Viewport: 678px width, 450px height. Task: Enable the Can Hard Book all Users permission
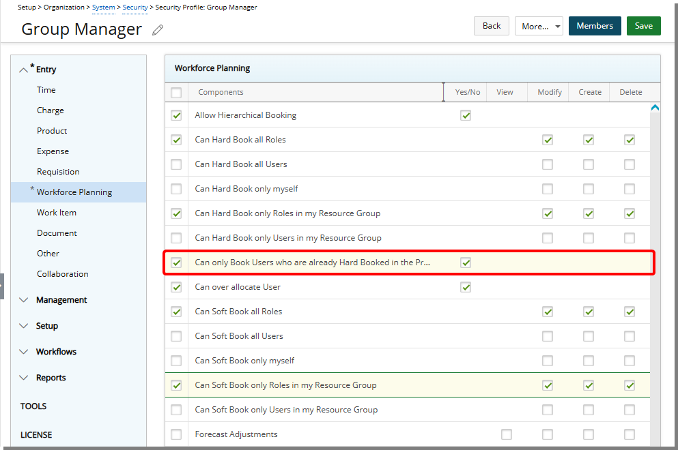tap(176, 164)
